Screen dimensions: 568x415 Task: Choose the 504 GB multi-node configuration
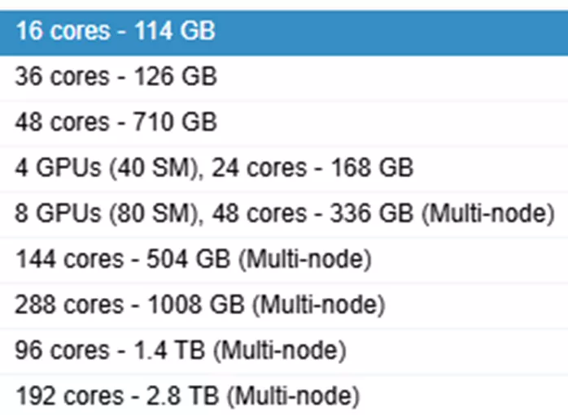[x=284, y=260]
